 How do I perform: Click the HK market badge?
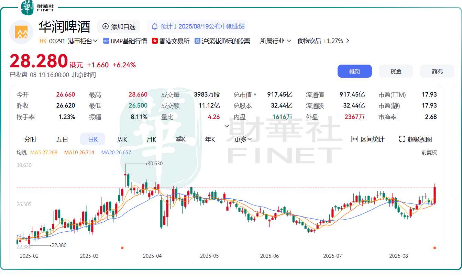[43, 41]
